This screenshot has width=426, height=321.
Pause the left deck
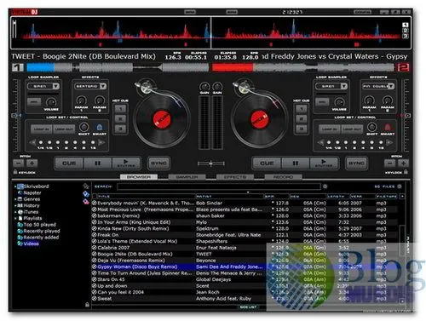tap(97, 163)
